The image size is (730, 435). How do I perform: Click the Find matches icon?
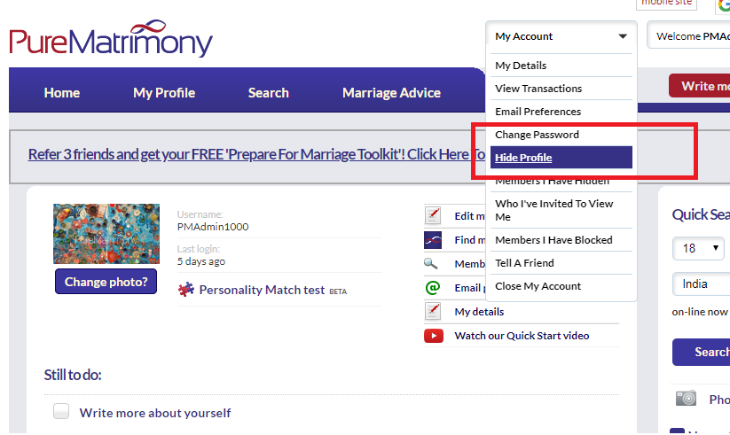coord(433,240)
